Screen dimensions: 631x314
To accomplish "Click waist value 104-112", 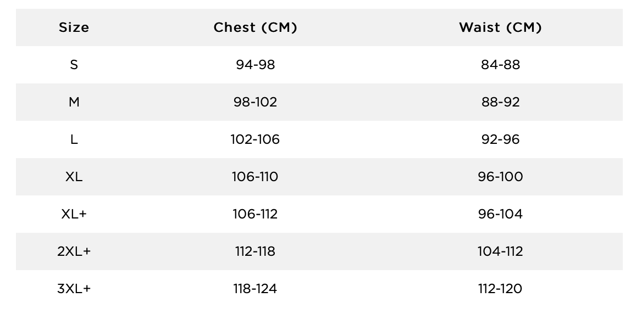I will [500, 251].
